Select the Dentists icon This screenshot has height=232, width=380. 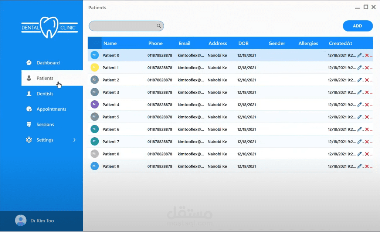pyautogui.click(x=29, y=94)
